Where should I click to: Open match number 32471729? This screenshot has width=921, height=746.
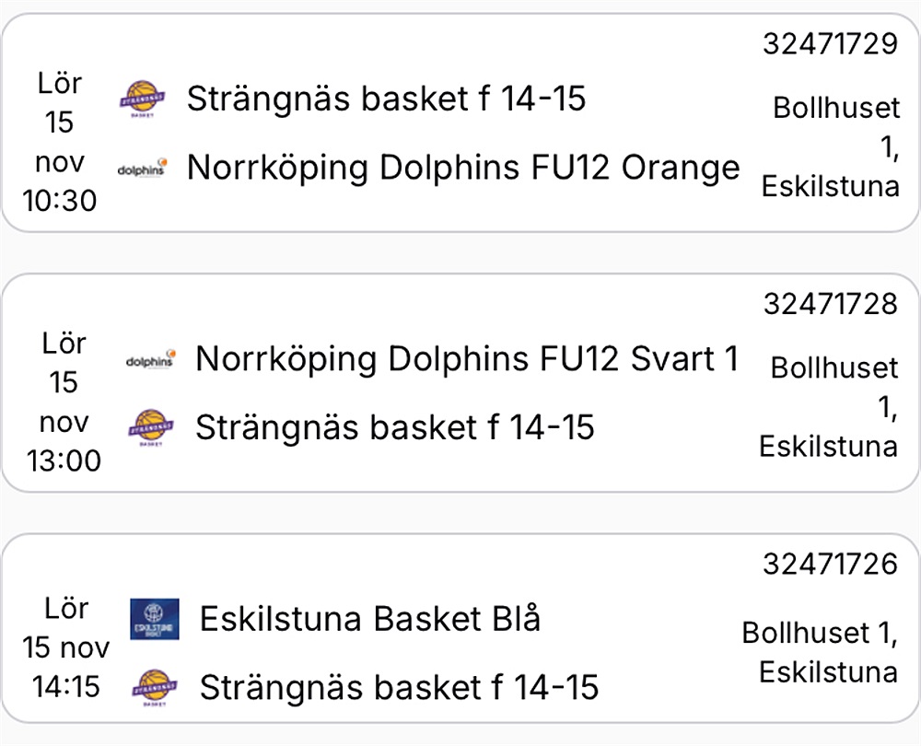pos(831,43)
